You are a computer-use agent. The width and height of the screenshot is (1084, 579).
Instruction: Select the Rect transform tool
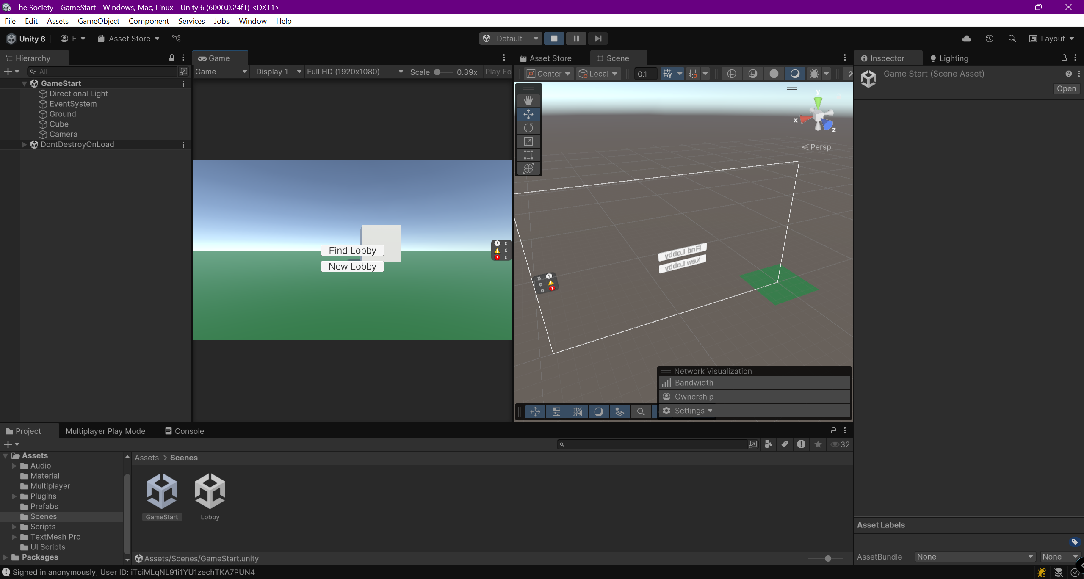[528, 155]
